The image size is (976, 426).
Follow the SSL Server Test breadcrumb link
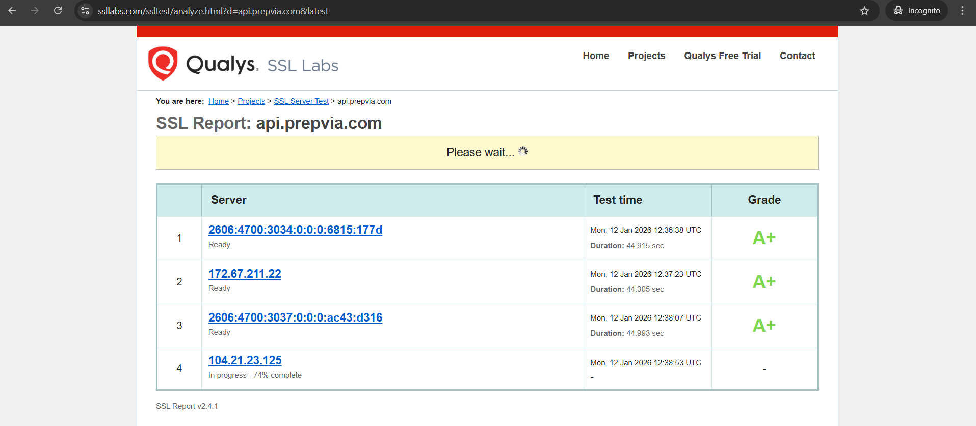(301, 101)
